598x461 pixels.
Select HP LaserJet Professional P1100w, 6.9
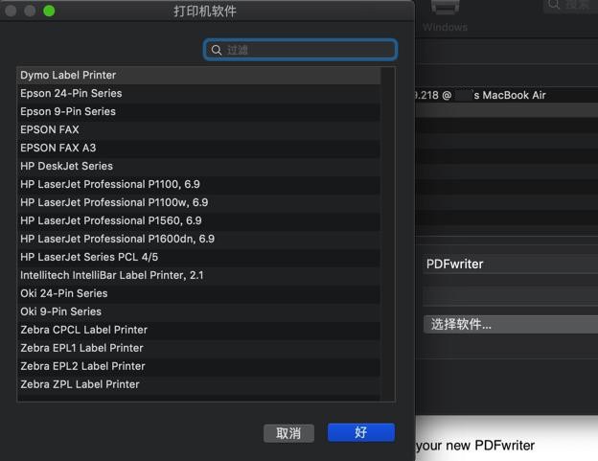[198, 202]
